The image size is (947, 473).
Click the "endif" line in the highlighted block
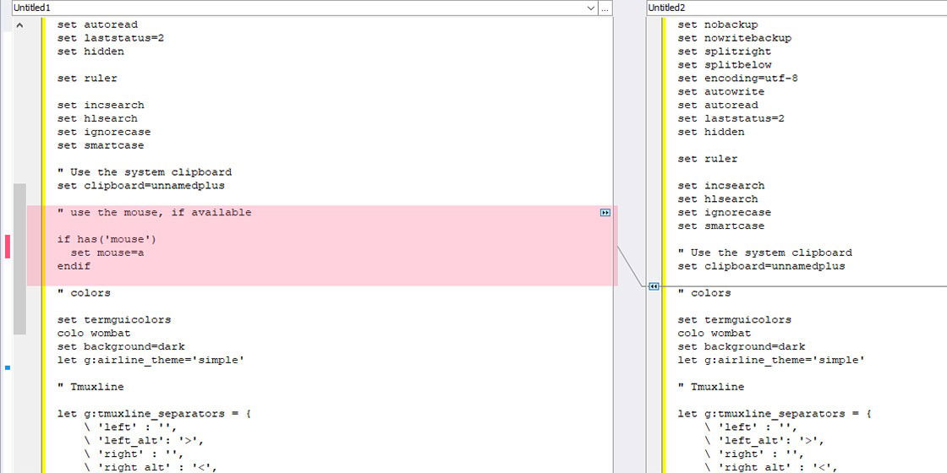[74, 266]
